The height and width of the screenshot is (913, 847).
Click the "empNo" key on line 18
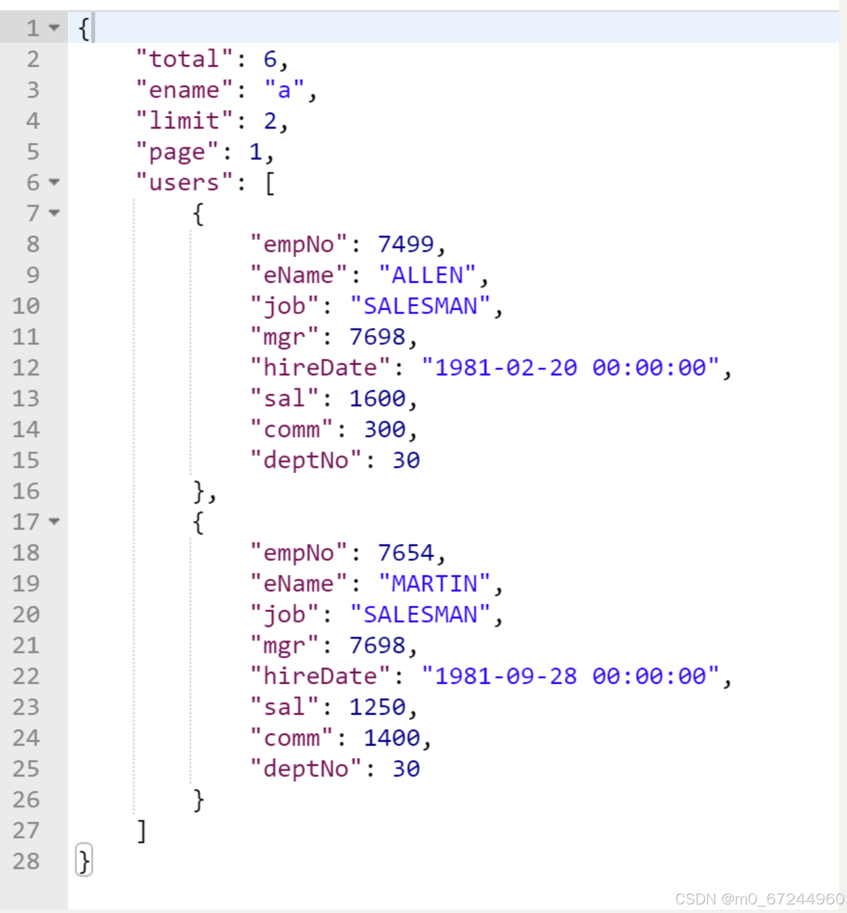(298, 553)
